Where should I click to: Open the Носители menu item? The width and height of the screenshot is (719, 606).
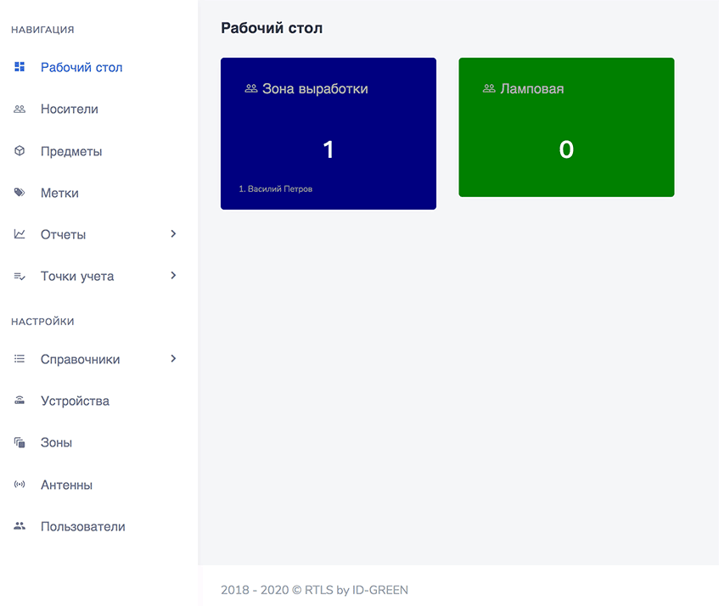coord(70,109)
